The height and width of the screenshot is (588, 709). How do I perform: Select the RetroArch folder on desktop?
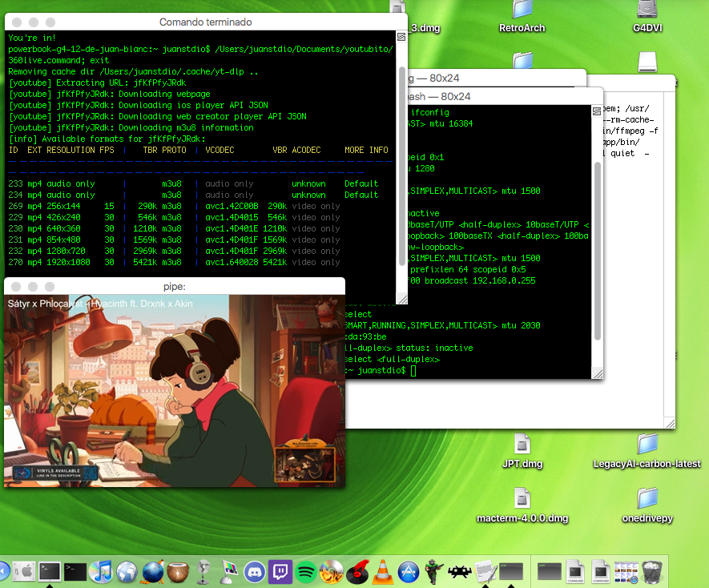click(522, 17)
